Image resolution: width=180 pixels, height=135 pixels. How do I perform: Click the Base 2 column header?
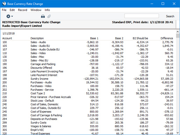[x=119, y=38]
